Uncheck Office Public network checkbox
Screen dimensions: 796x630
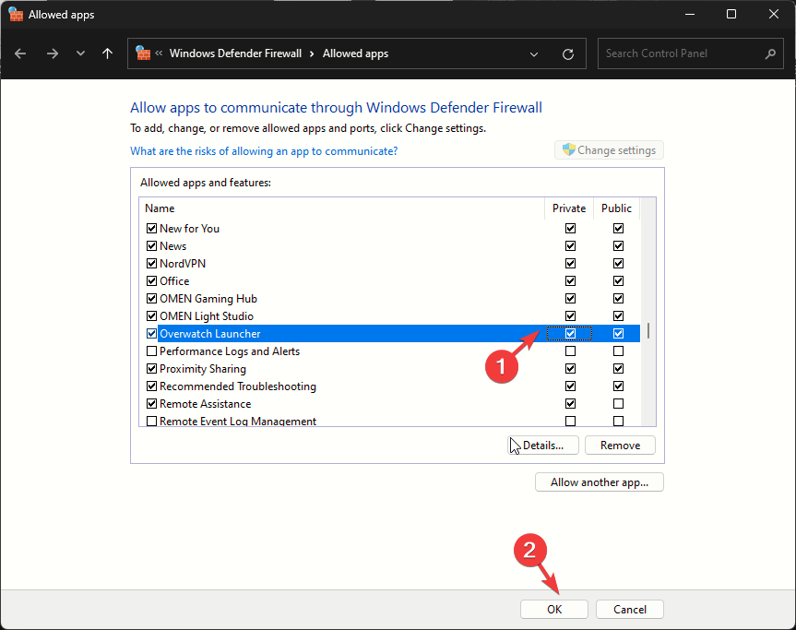pyautogui.click(x=618, y=281)
